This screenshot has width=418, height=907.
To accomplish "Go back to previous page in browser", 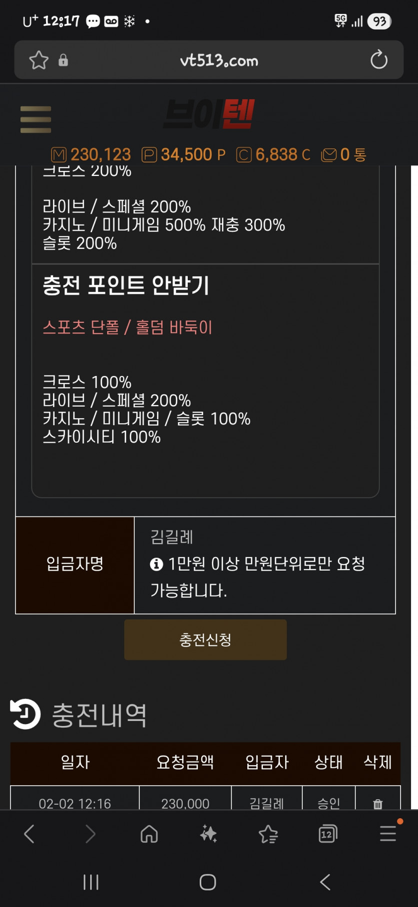I will (x=30, y=834).
